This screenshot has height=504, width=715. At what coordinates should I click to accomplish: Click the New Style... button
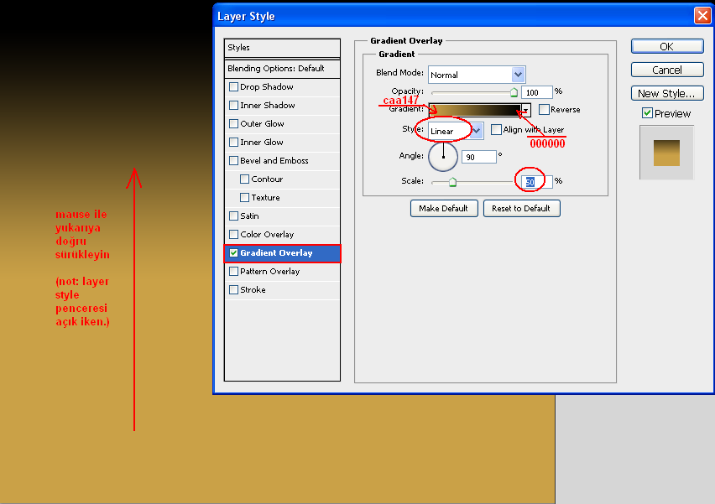click(x=667, y=93)
